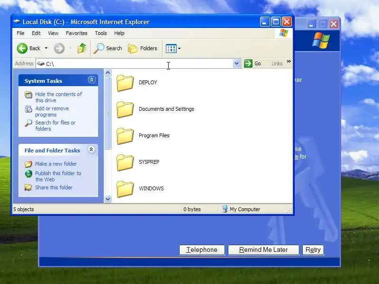
Task: Click the green Go button
Action: [253, 63]
